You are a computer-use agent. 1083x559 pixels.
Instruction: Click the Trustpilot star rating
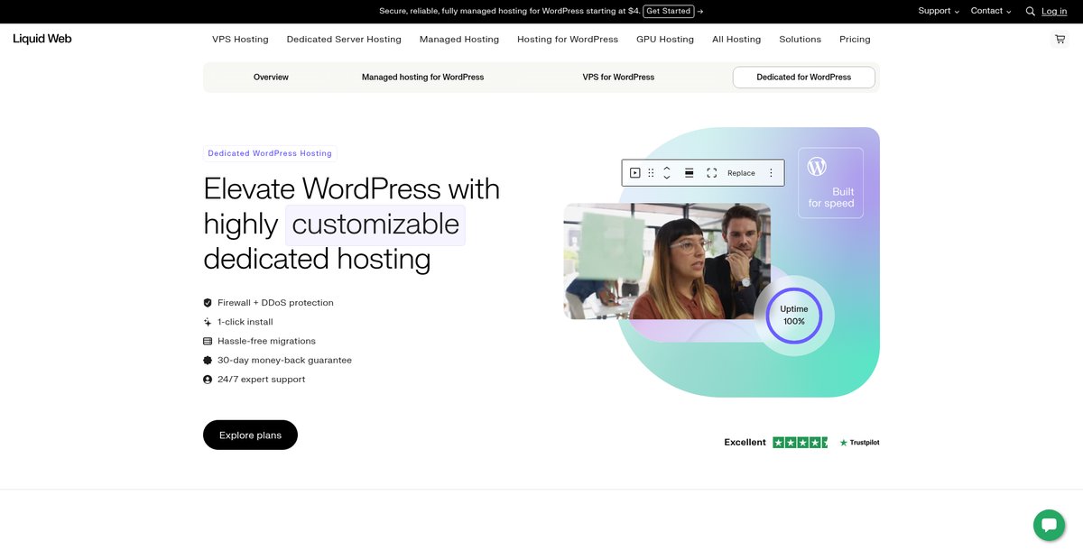800,443
